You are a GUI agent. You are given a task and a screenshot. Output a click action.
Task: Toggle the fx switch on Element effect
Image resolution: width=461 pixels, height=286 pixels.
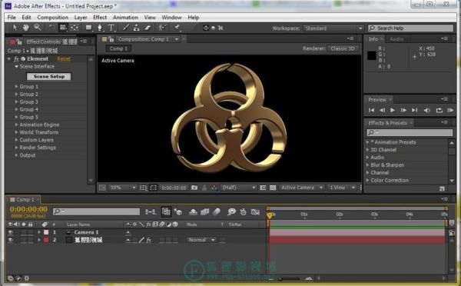pyautogui.click(x=16, y=59)
